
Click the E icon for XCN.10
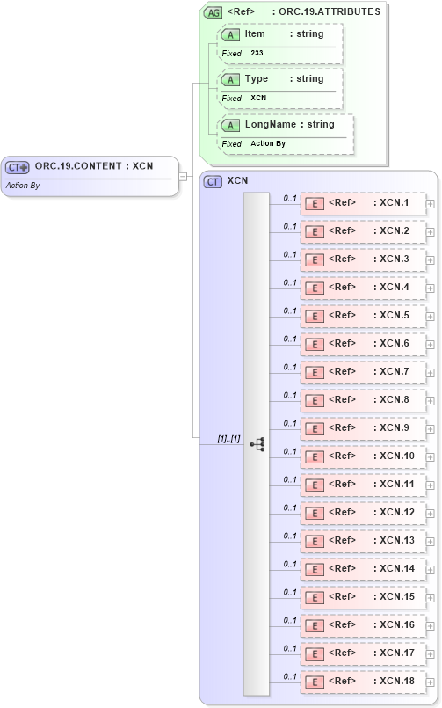315,457
